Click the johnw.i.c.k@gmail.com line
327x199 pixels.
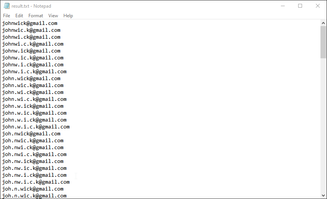pyautogui.click(x=34, y=72)
